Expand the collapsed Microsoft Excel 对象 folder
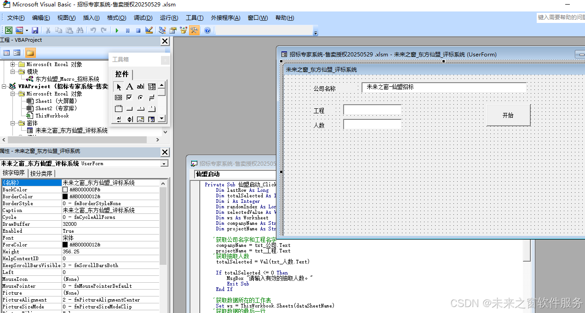The image size is (585, 313). pyautogui.click(x=13, y=64)
